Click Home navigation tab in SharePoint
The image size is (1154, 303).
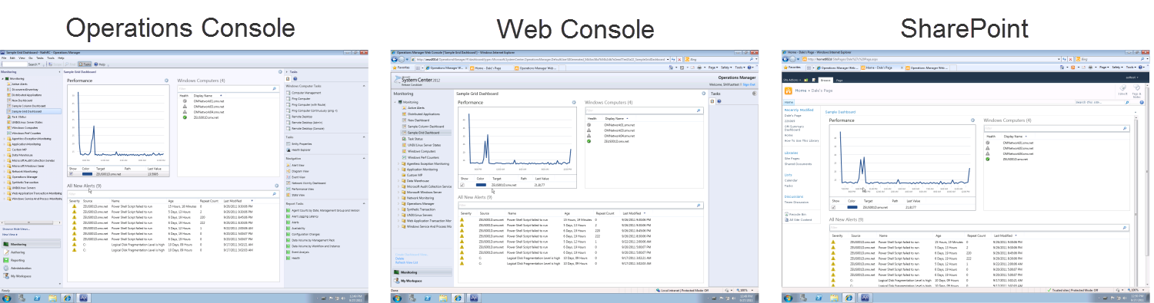tap(789, 102)
